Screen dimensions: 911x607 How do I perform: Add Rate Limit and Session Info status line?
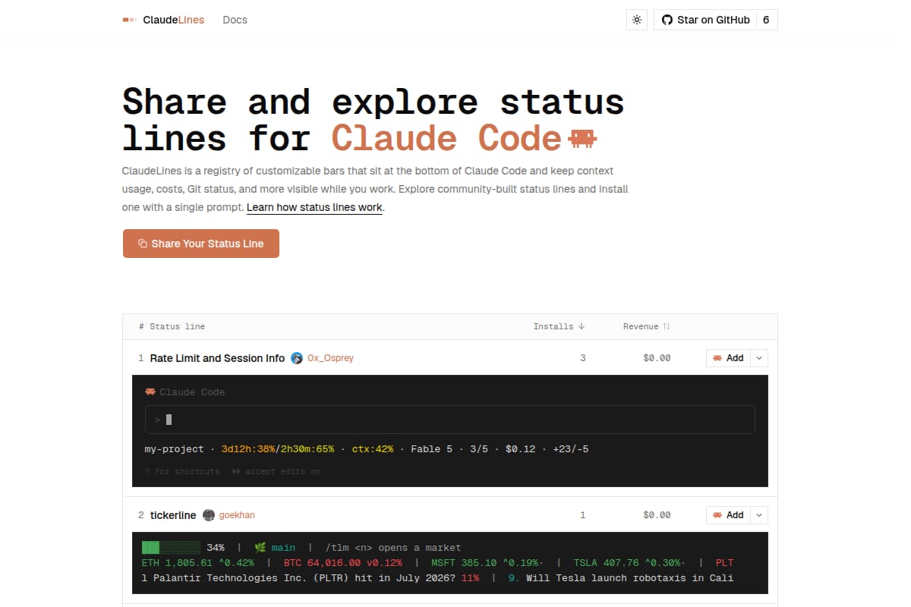tap(728, 358)
